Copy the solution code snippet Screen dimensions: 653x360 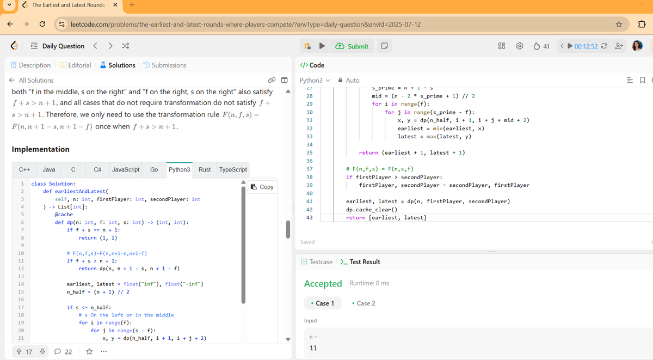tap(262, 187)
